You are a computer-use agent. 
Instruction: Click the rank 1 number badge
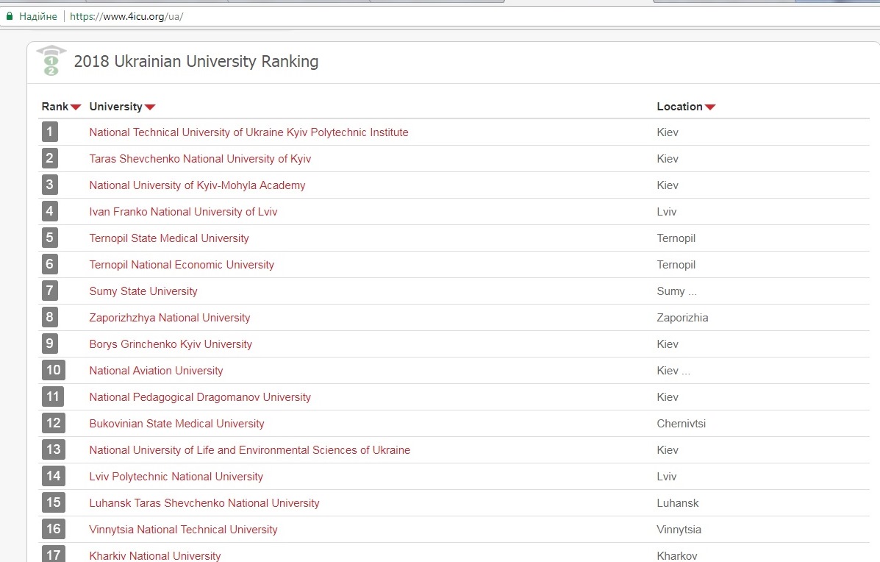pyautogui.click(x=50, y=132)
